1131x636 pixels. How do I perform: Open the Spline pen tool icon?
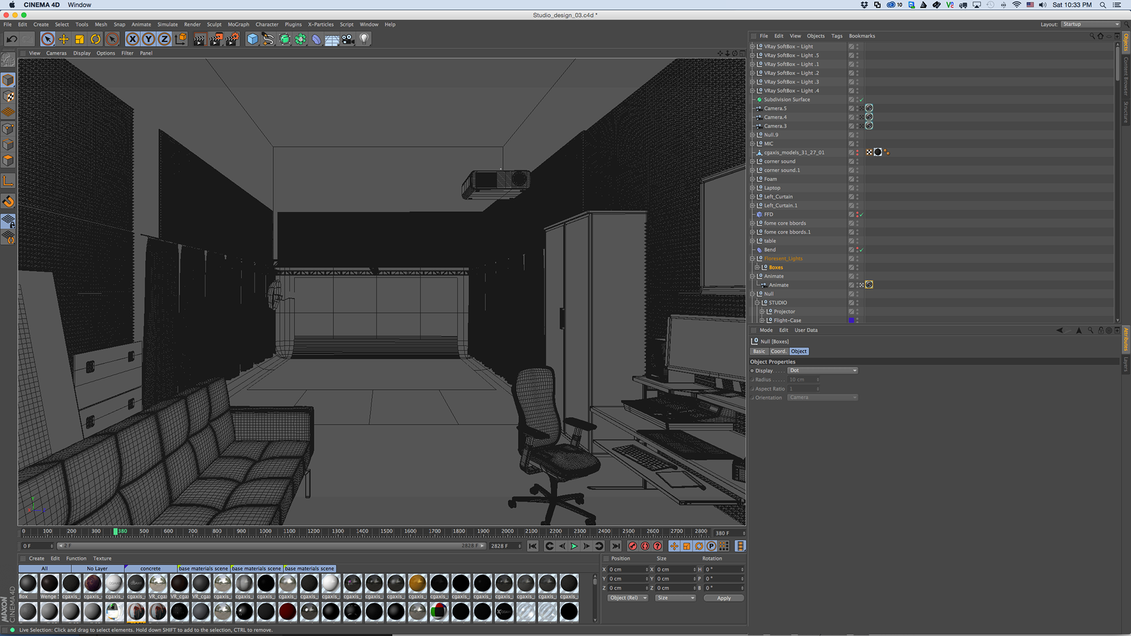pos(268,39)
